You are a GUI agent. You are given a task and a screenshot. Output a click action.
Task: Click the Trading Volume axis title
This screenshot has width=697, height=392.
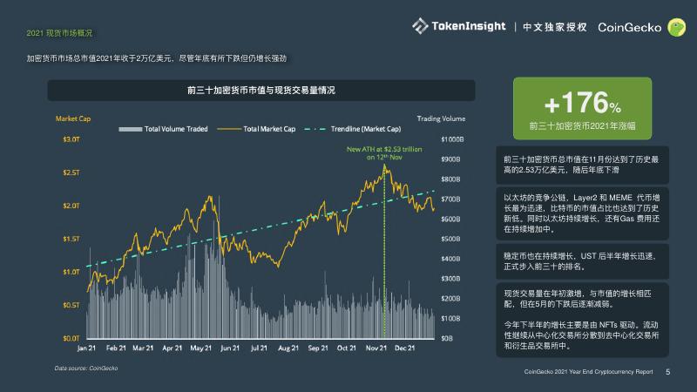(x=441, y=118)
